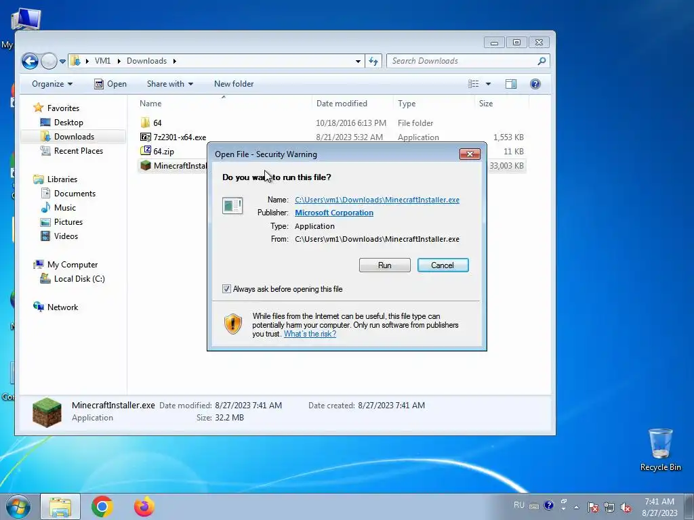This screenshot has width=694, height=520.
Task: Launch Google Chrome from taskbar
Action: [x=102, y=506]
